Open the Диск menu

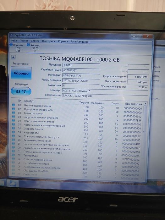point(52,41)
